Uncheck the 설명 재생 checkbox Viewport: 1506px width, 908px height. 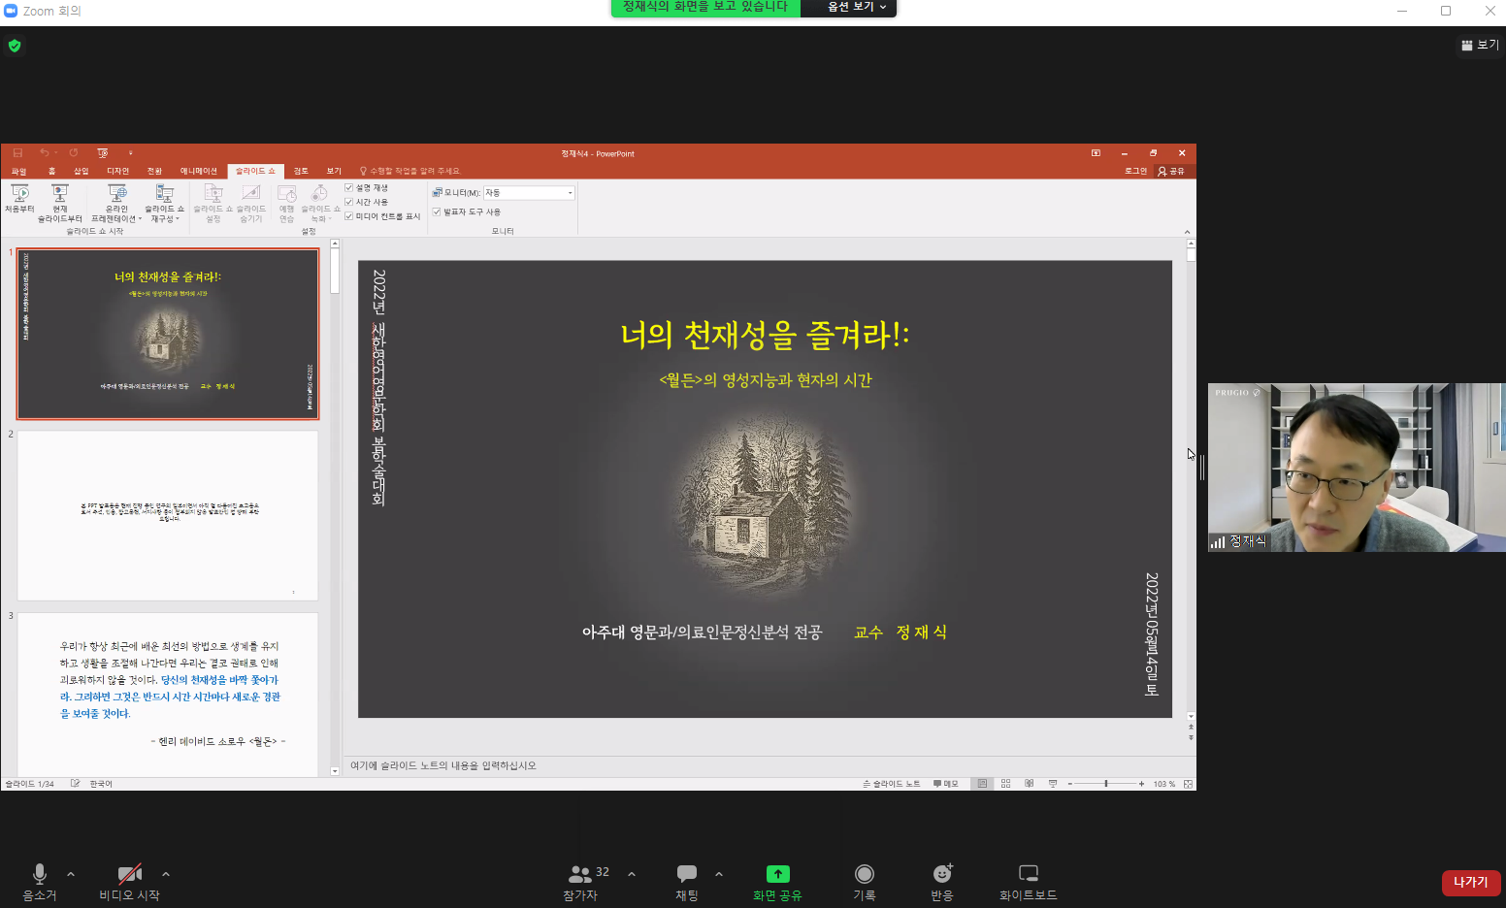(x=349, y=188)
